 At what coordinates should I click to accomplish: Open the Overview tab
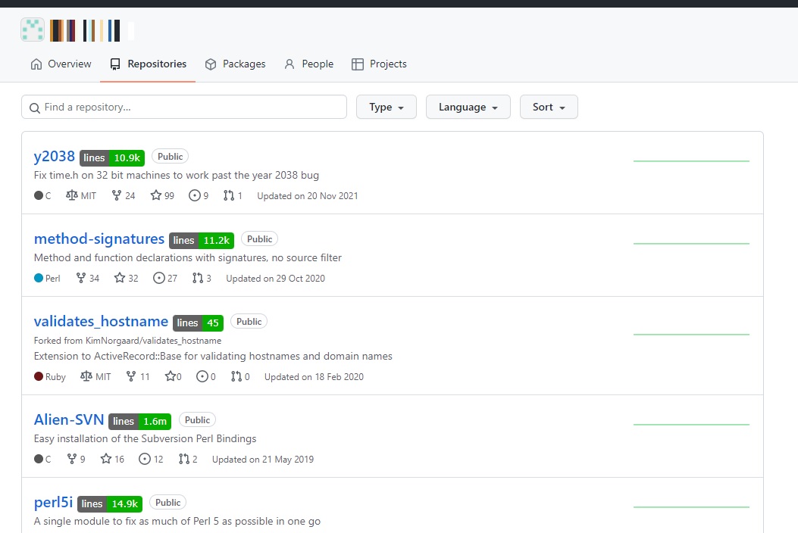click(x=61, y=64)
